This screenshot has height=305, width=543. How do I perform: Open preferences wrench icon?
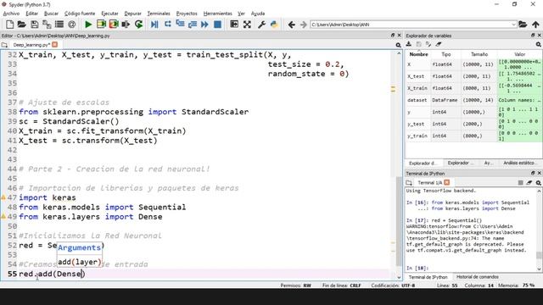click(x=261, y=25)
